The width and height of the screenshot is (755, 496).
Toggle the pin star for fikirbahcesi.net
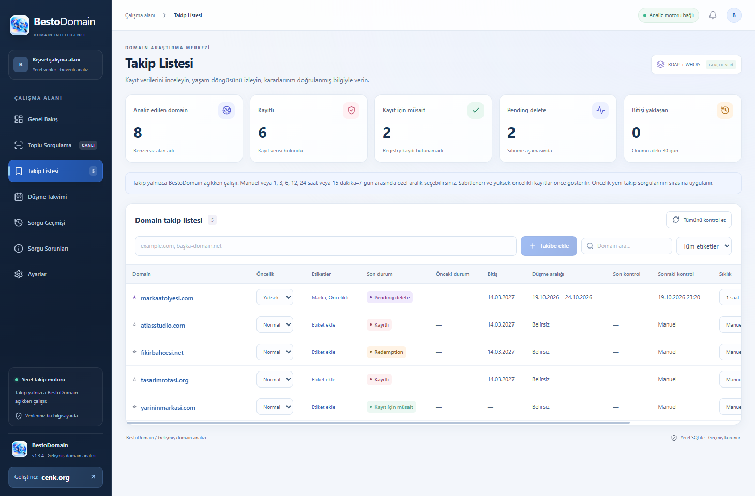click(x=134, y=352)
